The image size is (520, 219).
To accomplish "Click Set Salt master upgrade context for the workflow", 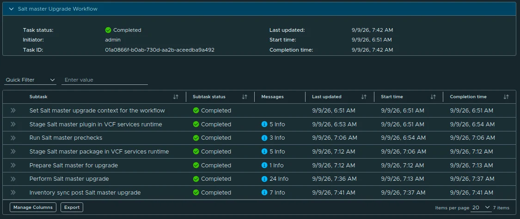I will pyautogui.click(x=97, y=111).
